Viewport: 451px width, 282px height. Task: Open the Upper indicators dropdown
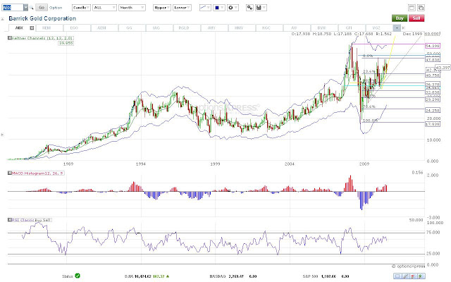[162, 8]
